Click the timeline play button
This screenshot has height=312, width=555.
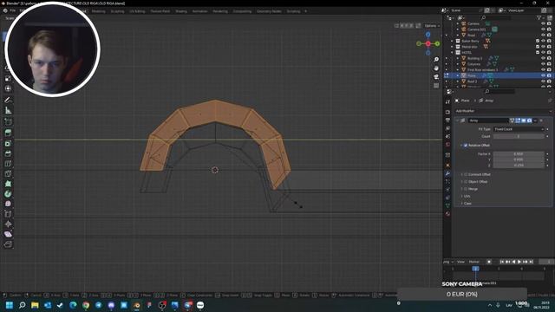pyautogui.click(x=519, y=262)
